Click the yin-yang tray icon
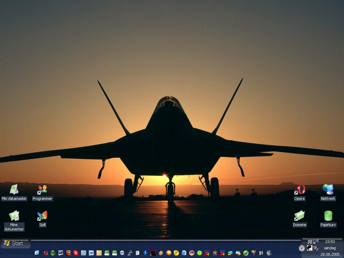 point(309,248)
